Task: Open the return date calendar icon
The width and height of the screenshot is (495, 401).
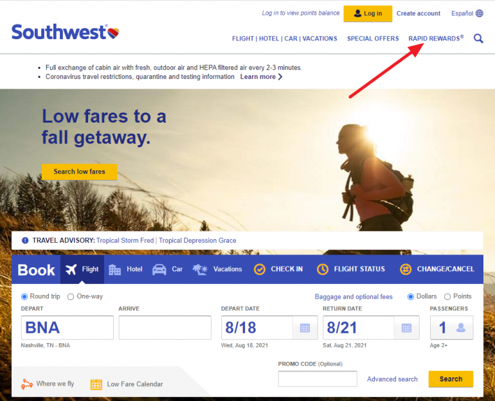Action: pyautogui.click(x=406, y=328)
